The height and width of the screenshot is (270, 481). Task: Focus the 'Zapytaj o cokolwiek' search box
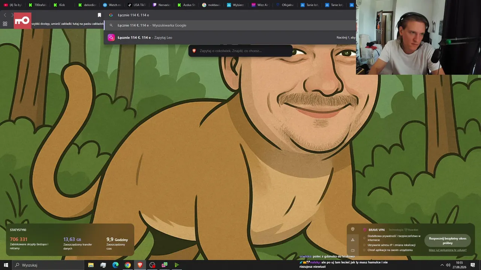(x=240, y=51)
